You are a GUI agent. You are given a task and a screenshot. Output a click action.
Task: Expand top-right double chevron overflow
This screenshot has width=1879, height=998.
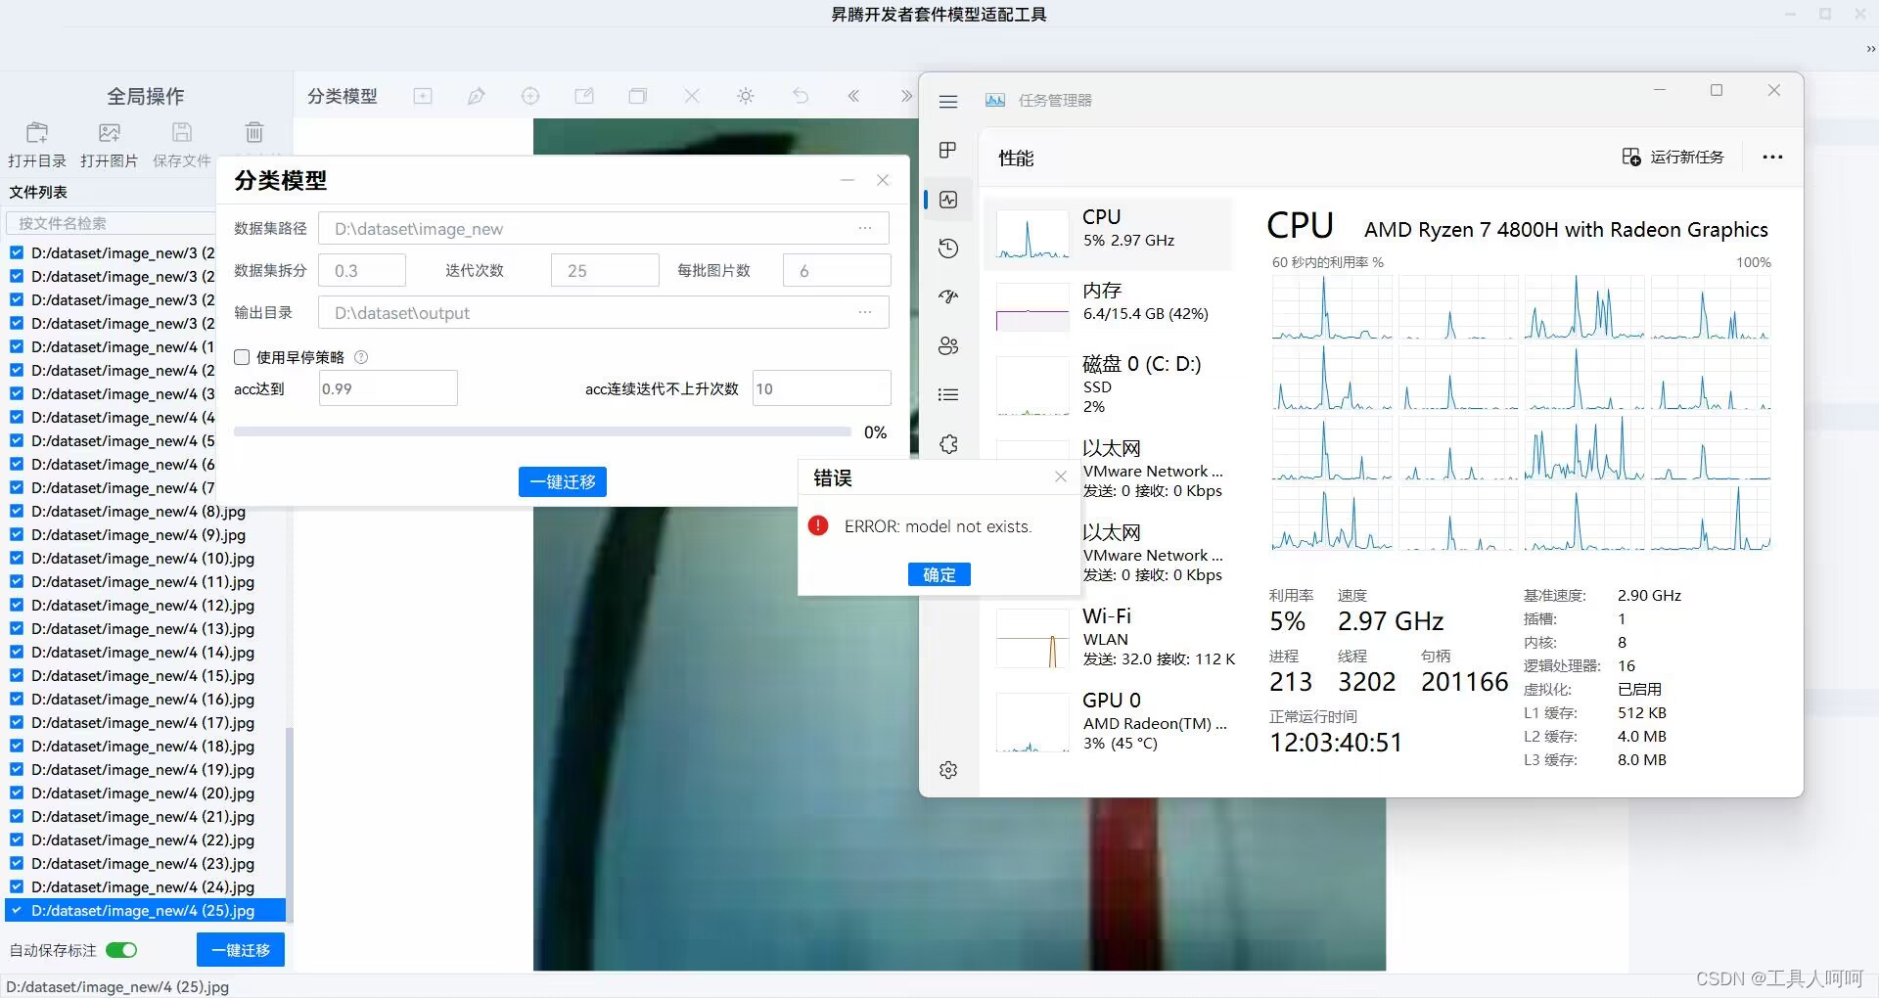tap(1870, 49)
